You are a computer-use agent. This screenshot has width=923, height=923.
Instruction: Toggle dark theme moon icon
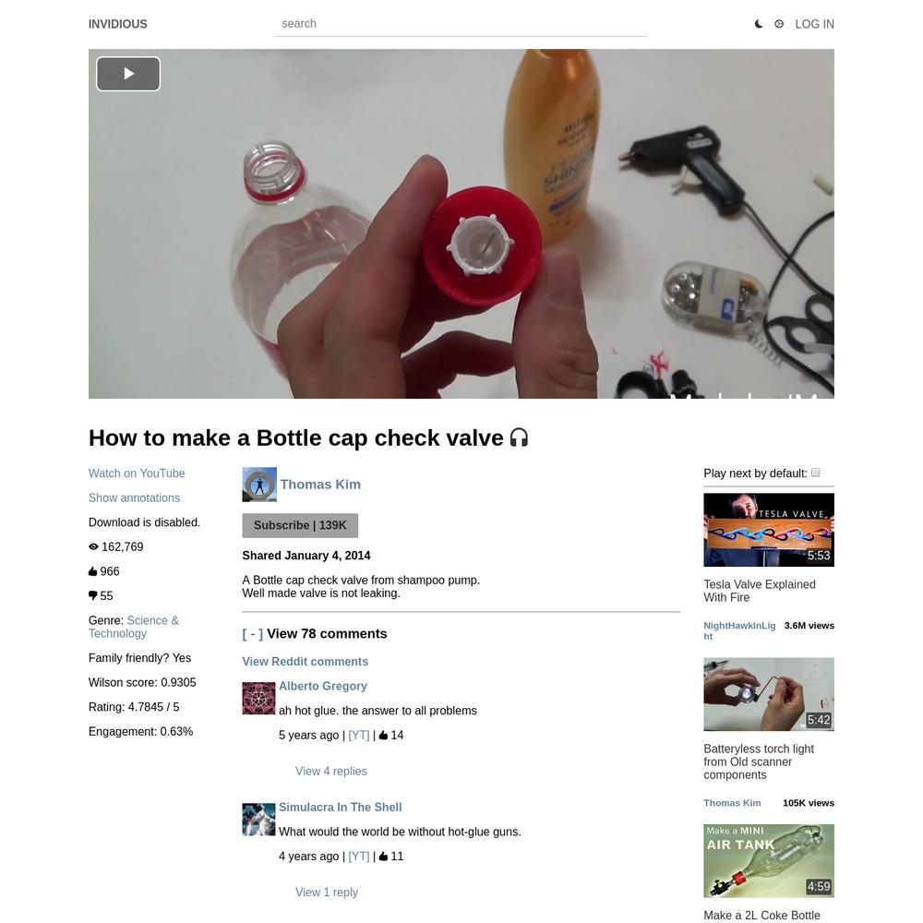(759, 24)
